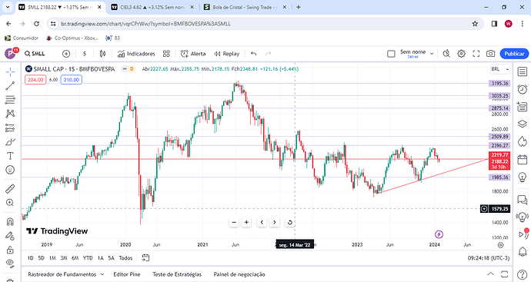Click the 210.00 buy price button
The height and width of the screenshot is (282, 531).
pyautogui.click(x=72, y=80)
